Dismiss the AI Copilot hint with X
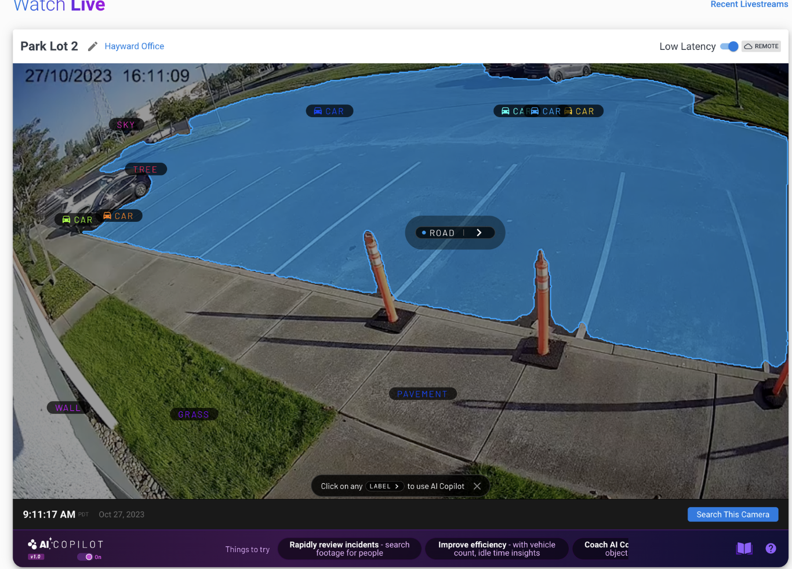 click(477, 486)
